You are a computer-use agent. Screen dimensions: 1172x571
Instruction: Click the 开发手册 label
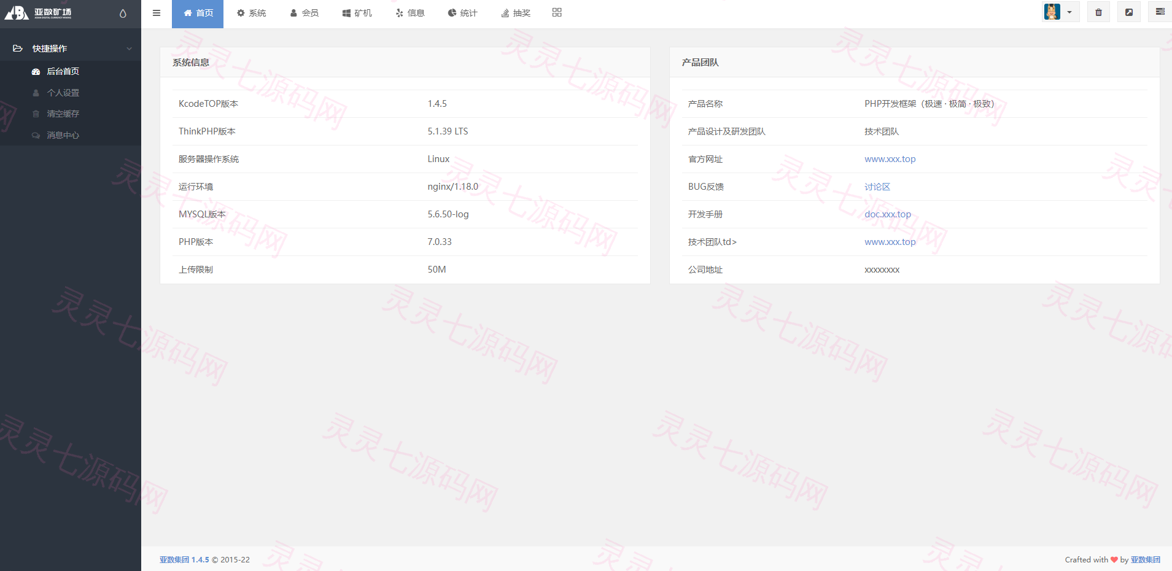pyautogui.click(x=705, y=214)
